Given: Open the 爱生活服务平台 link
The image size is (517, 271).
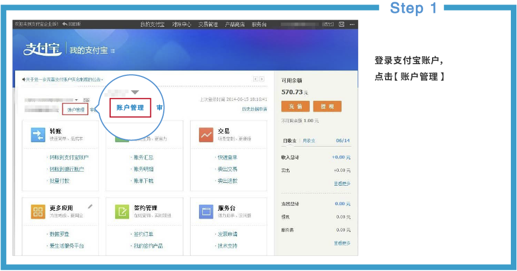Looking at the screenshot, I should pyautogui.click(x=67, y=246).
